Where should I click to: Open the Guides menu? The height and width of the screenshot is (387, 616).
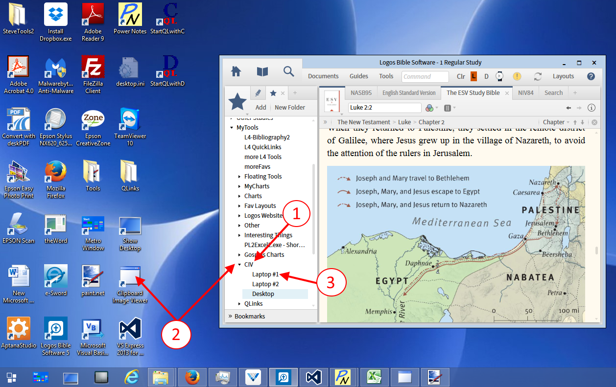(359, 76)
